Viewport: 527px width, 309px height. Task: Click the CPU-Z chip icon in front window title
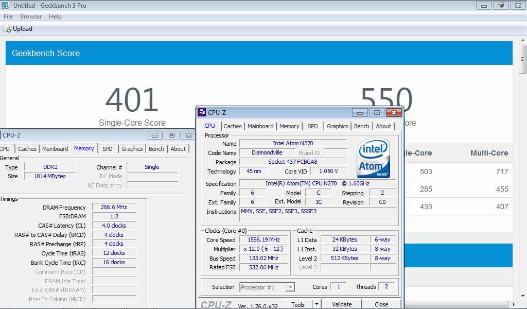click(202, 112)
